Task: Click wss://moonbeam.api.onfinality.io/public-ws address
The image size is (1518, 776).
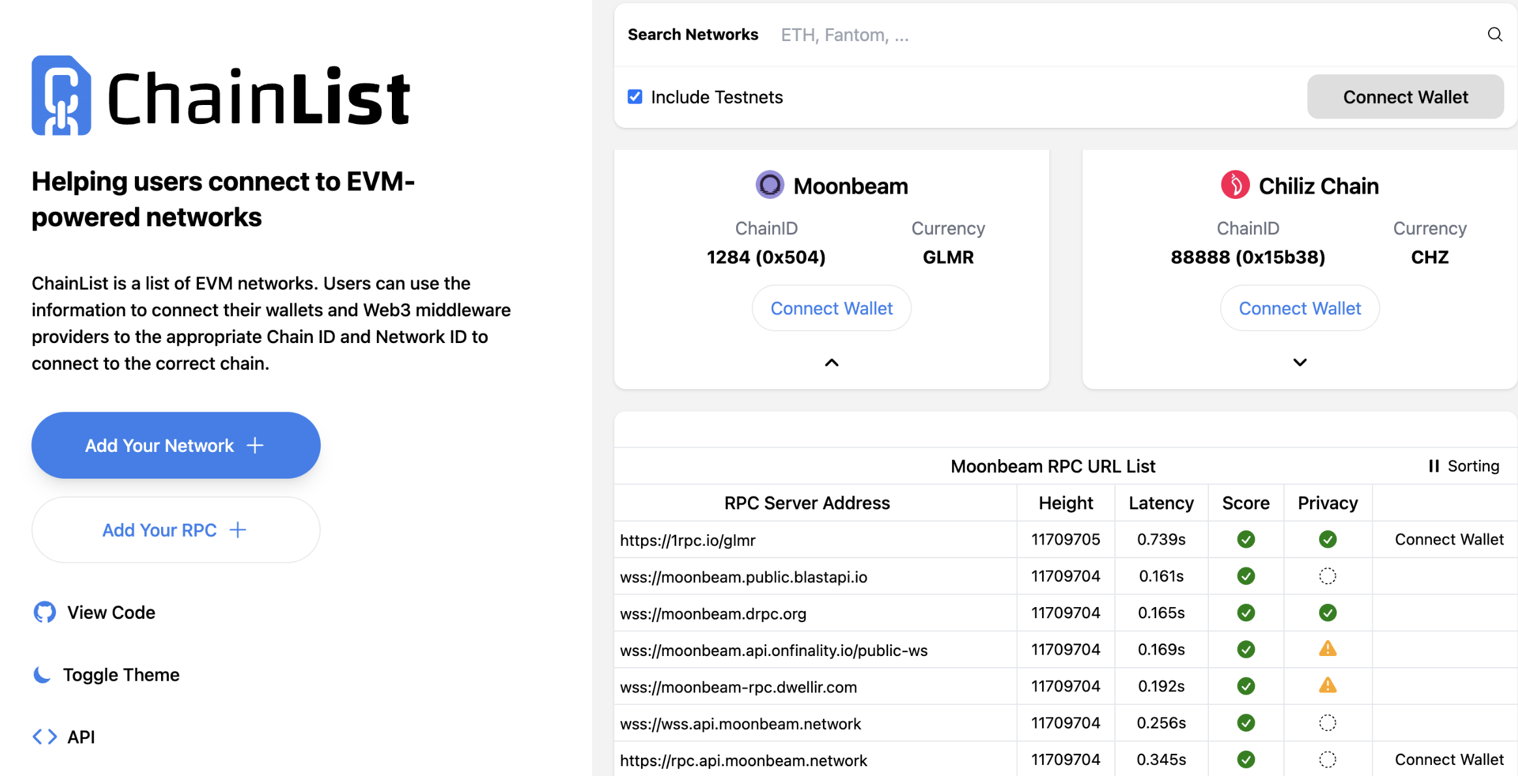Action: pos(773,649)
